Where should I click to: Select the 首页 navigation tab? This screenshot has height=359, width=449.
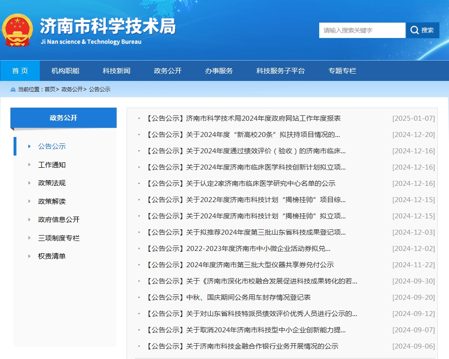[x=20, y=71]
